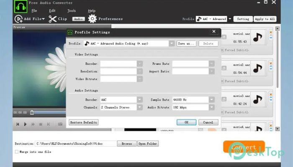This screenshot has width=293, height=167.
Task: Remove movie1.aac with orange X icon
Action: click(271, 32)
